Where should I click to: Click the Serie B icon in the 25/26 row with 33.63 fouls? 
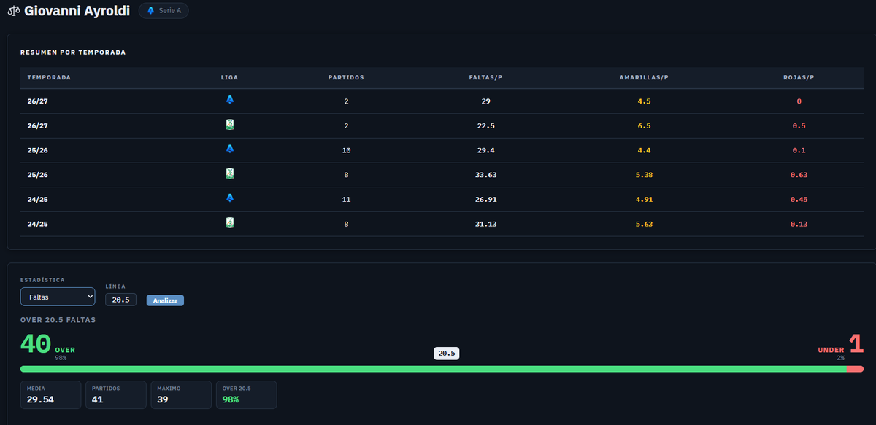point(230,174)
